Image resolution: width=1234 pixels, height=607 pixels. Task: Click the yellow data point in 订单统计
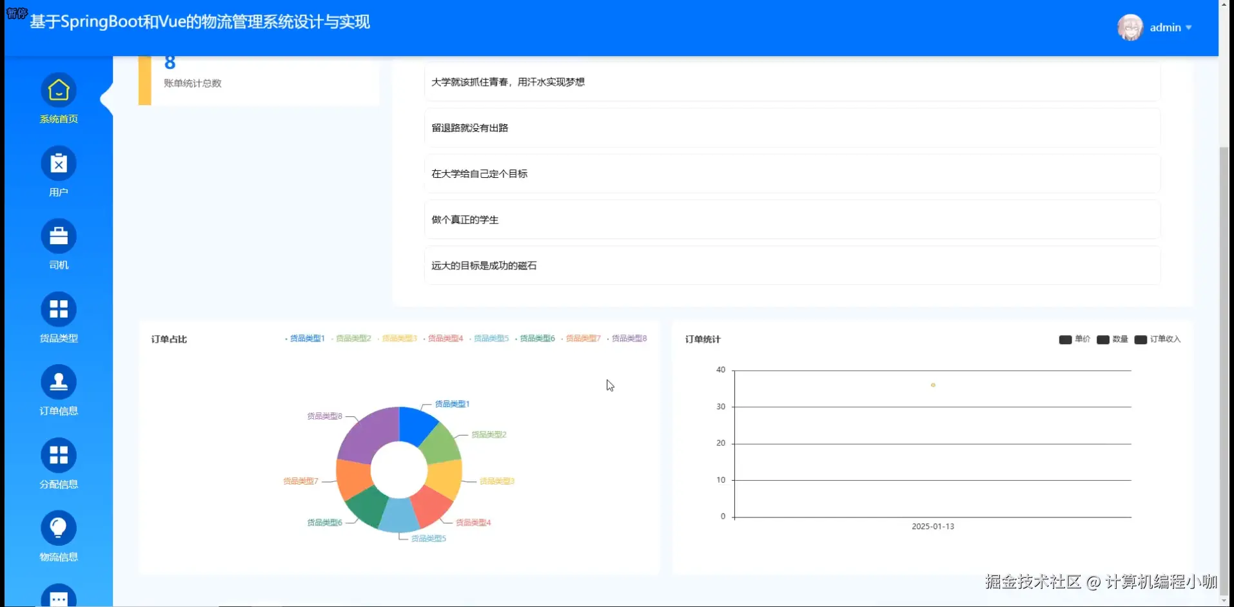pyautogui.click(x=933, y=385)
